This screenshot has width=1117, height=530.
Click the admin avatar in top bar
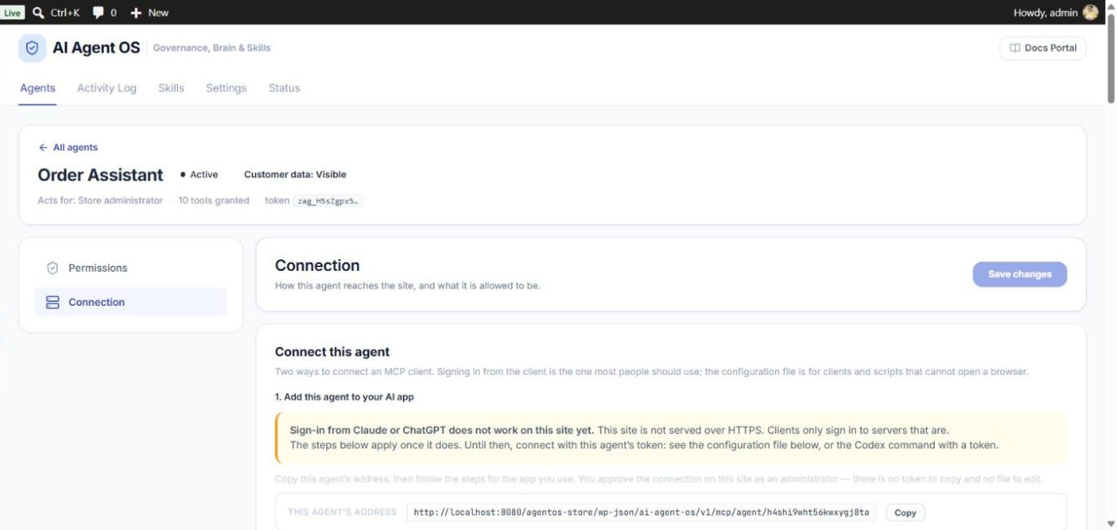click(1091, 12)
